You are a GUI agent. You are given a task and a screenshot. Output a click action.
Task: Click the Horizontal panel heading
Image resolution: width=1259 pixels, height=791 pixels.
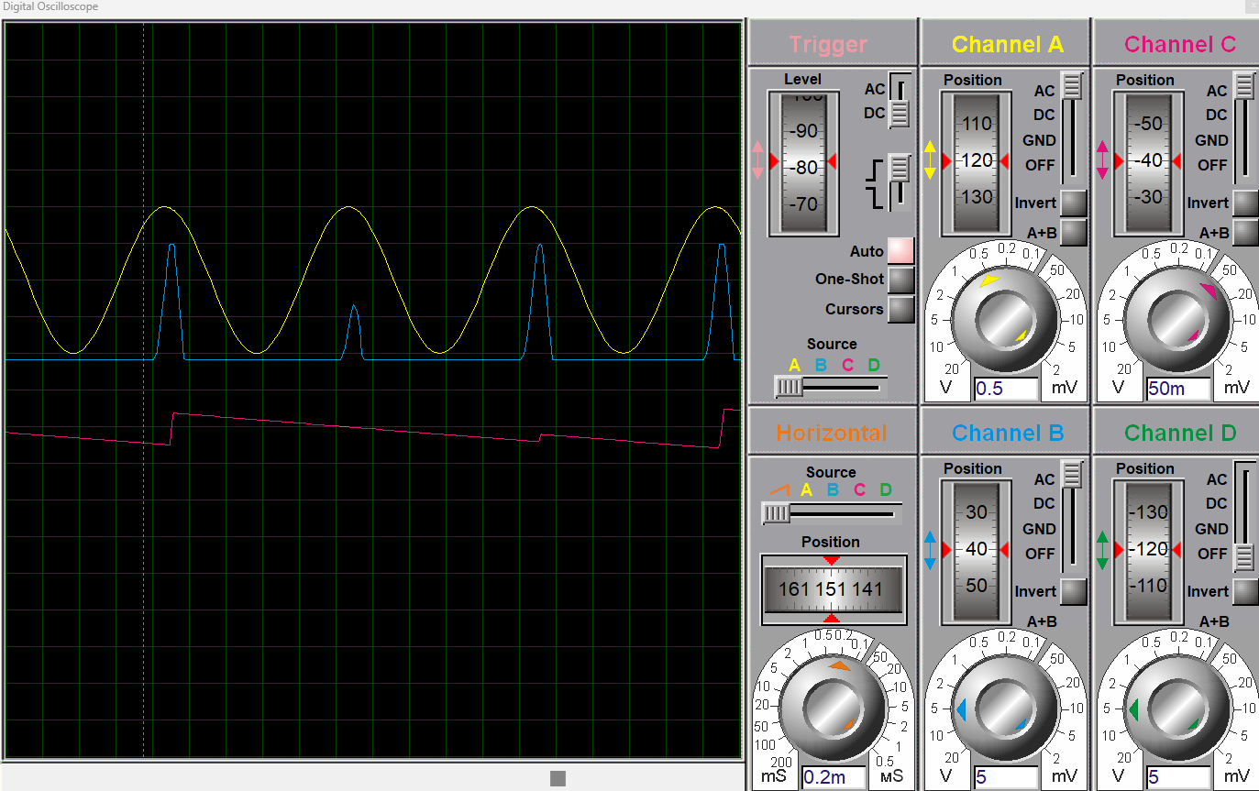(x=832, y=433)
